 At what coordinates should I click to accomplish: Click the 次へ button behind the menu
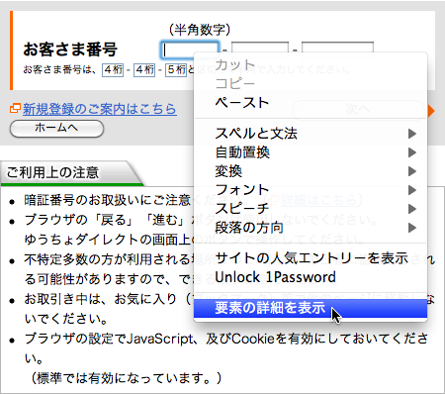pyautogui.click(x=358, y=109)
